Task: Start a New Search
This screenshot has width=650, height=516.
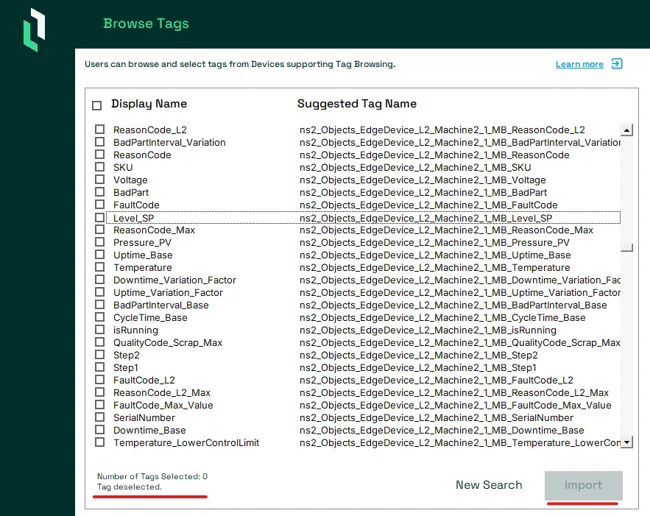Action: tap(489, 485)
